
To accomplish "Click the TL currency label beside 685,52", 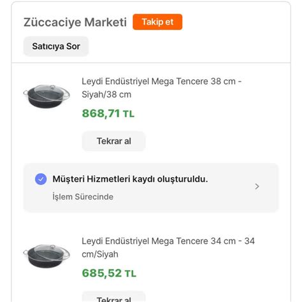I will pyautogui.click(x=131, y=274).
